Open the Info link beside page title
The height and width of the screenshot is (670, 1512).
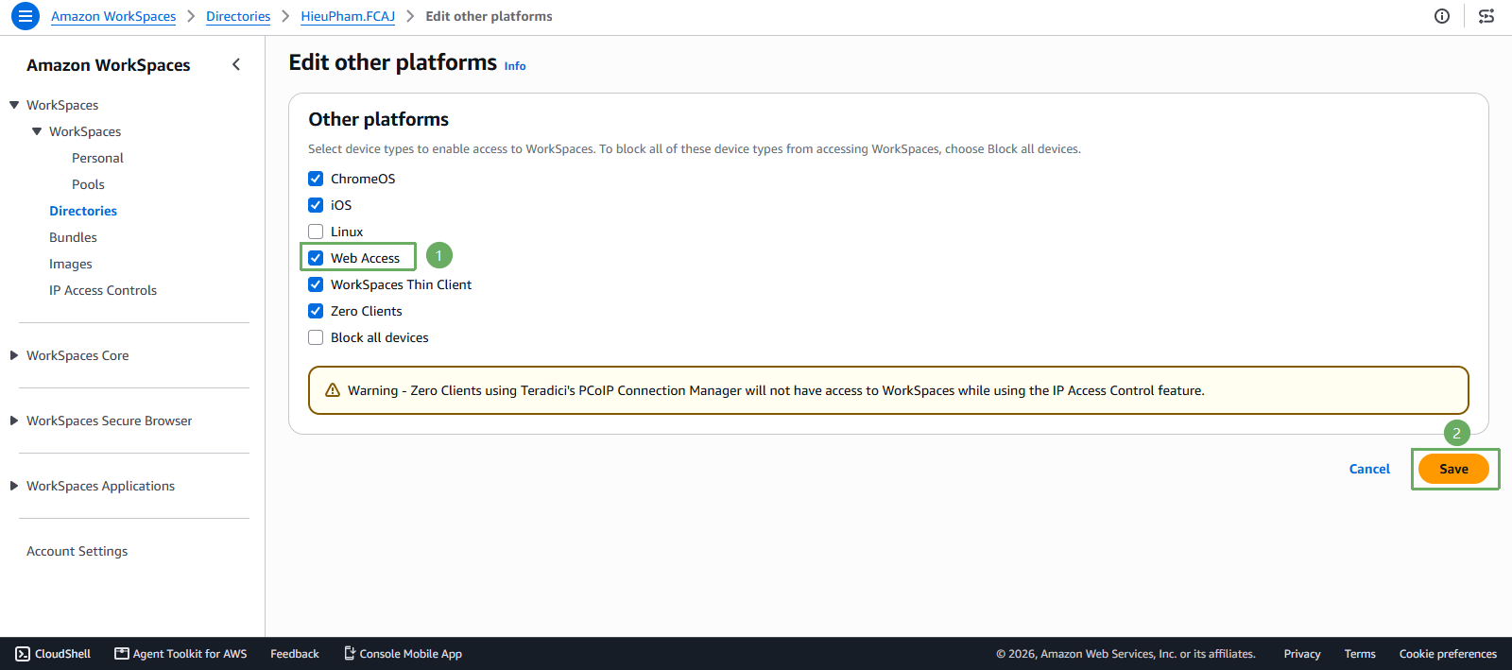tap(515, 66)
